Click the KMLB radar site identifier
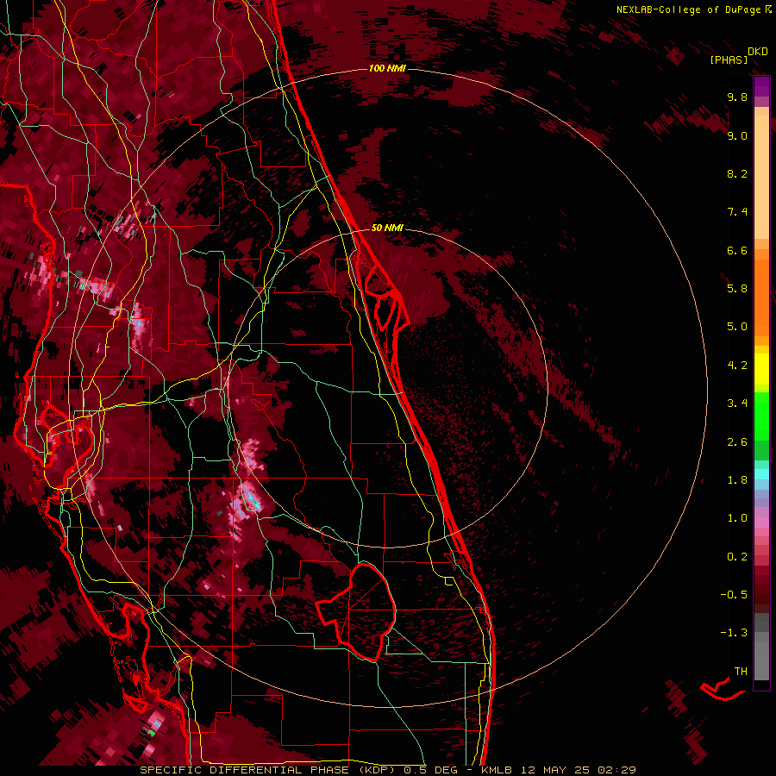 [x=495, y=770]
